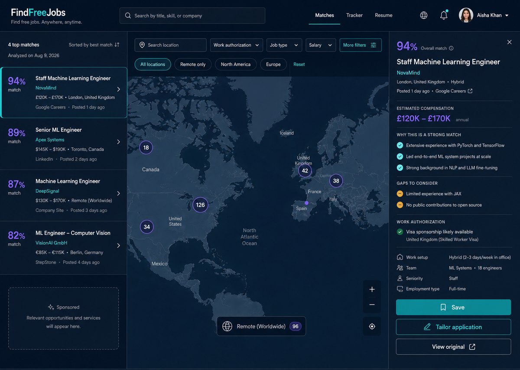This screenshot has width=520, height=370.
Task: Click the PyTorch and TensorFlow check mark
Action: (x=400, y=145)
